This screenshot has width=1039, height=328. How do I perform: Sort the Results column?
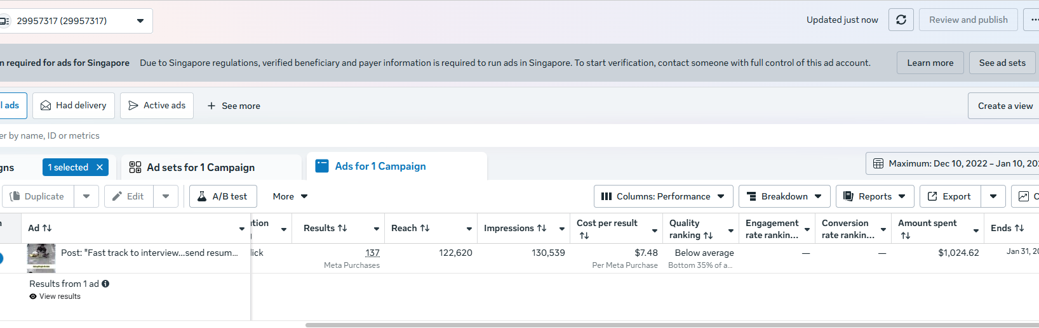[x=342, y=228]
